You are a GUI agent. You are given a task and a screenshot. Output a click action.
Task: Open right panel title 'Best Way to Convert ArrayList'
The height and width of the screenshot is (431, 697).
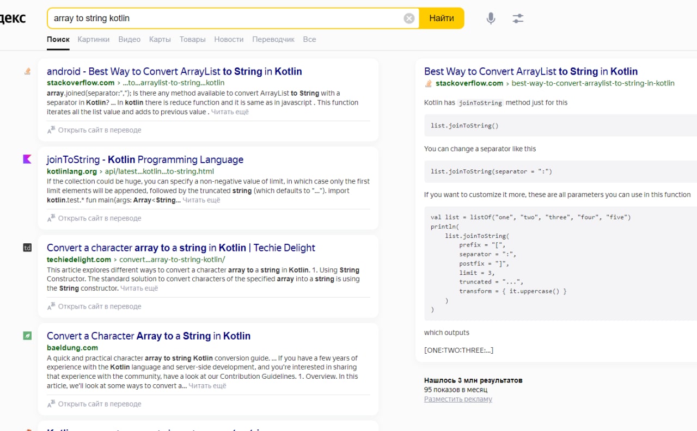[531, 71]
